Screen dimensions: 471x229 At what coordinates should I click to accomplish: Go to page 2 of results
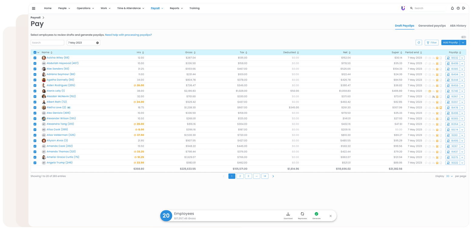tap(240, 176)
